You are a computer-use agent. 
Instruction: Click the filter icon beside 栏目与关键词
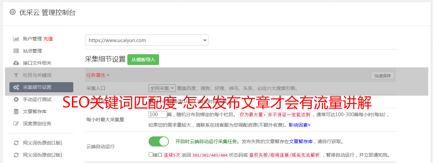pyautogui.click(x=16, y=75)
